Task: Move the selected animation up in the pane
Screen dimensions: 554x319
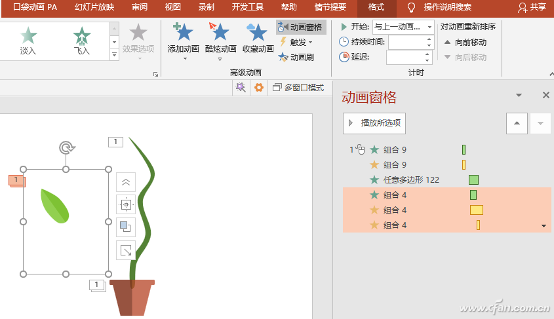Action: [x=517, y=123]
